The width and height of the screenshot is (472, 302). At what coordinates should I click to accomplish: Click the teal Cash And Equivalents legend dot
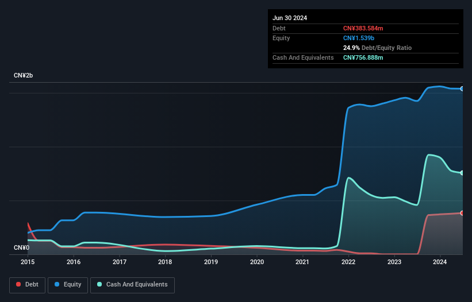pos(99,284)
